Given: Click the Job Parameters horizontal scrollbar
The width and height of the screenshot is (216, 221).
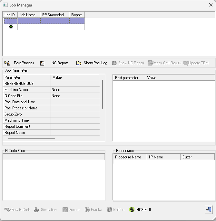Looking at the screenshot, I should pyautogui.click(x=31, y=139).
